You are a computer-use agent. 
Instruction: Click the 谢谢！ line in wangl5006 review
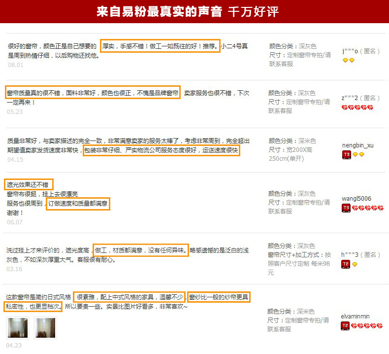pyautogui.click(x=15, y=213)
